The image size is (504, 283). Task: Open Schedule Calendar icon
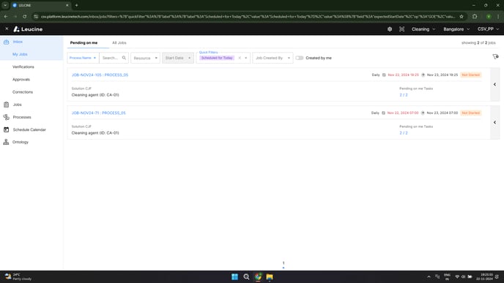(x=6, y=129)
